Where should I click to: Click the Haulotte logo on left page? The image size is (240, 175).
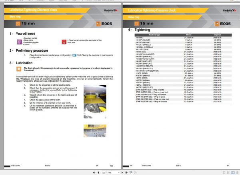[x=111, y=10]
